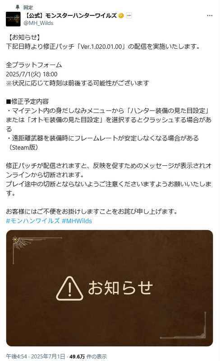Click the 2025年7月1日 post date
The height and width of the screenshot is (361, 221).
coord(48,356)
